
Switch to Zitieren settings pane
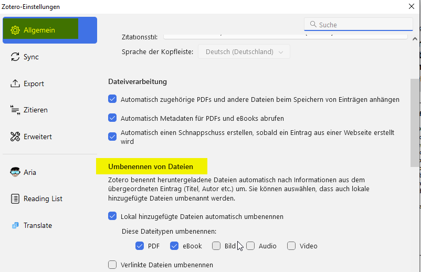coord(50,110)
